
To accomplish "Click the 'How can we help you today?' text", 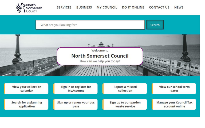I will click(100, 61).
